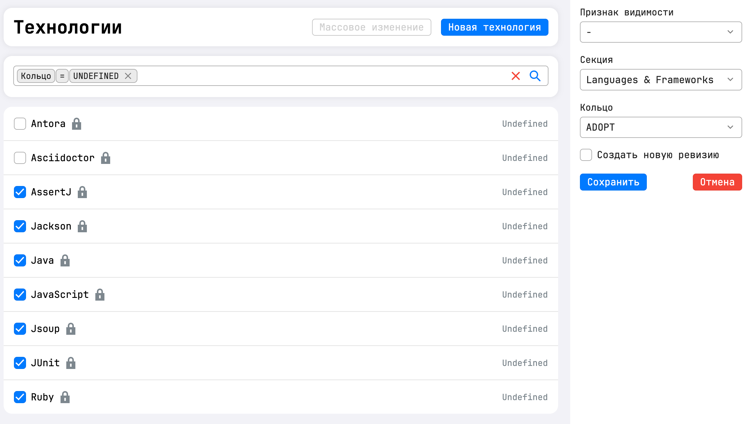Check the Asciidoctor checkbox
Viewport: 747px width, 424px height.
[x=20, y=158]
